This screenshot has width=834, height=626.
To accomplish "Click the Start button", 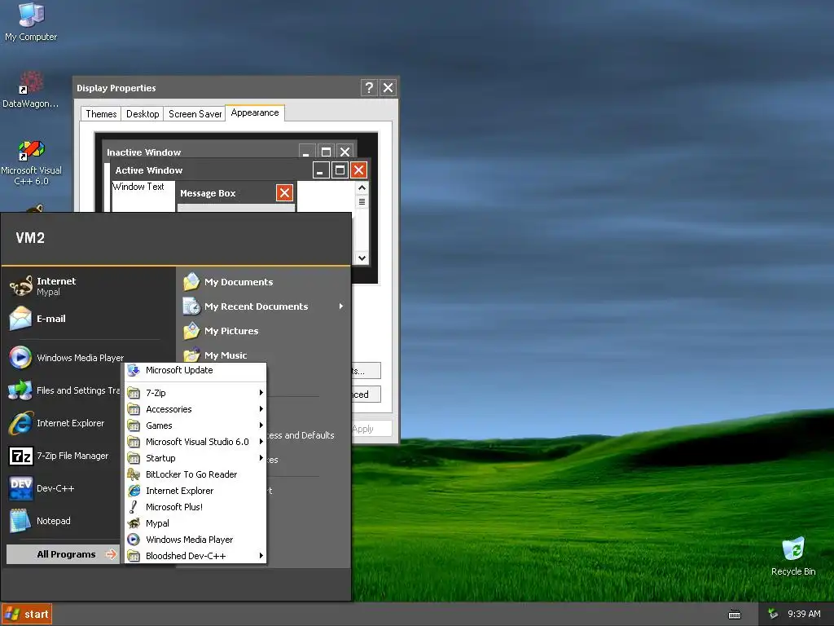I will tap(27, 614).
